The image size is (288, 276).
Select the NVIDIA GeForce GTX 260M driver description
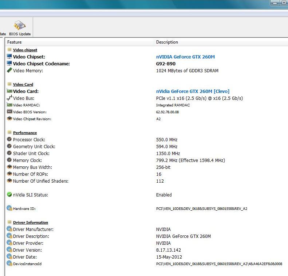(183, 236)
